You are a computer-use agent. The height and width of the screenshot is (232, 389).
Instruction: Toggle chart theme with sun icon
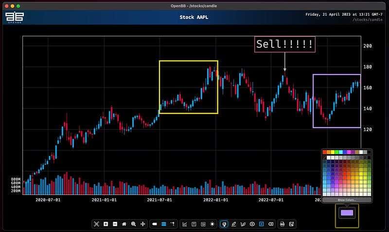point(212,224)
